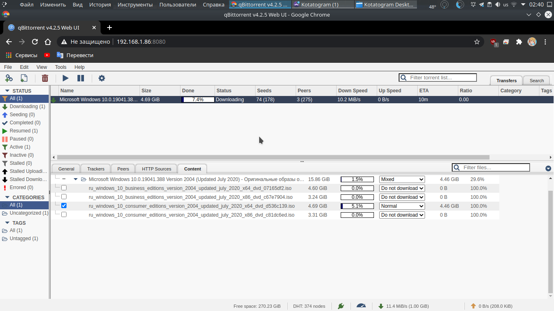Open the YouTube bookmark icon
The width and height of the screenshot is (554, 311).
pyautogui.click(x=47, y=55)
